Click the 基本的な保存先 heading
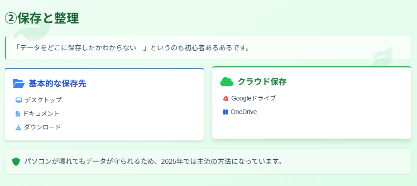The height and width of the screenshot is (186, 417). (x=58, y=83)
